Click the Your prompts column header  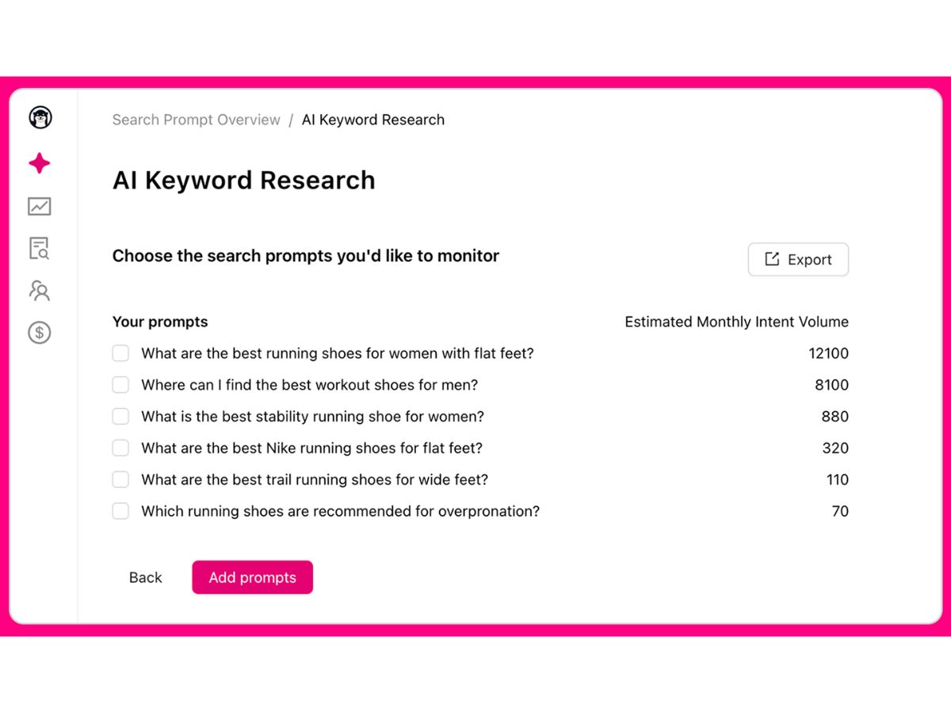click(160, 322)
